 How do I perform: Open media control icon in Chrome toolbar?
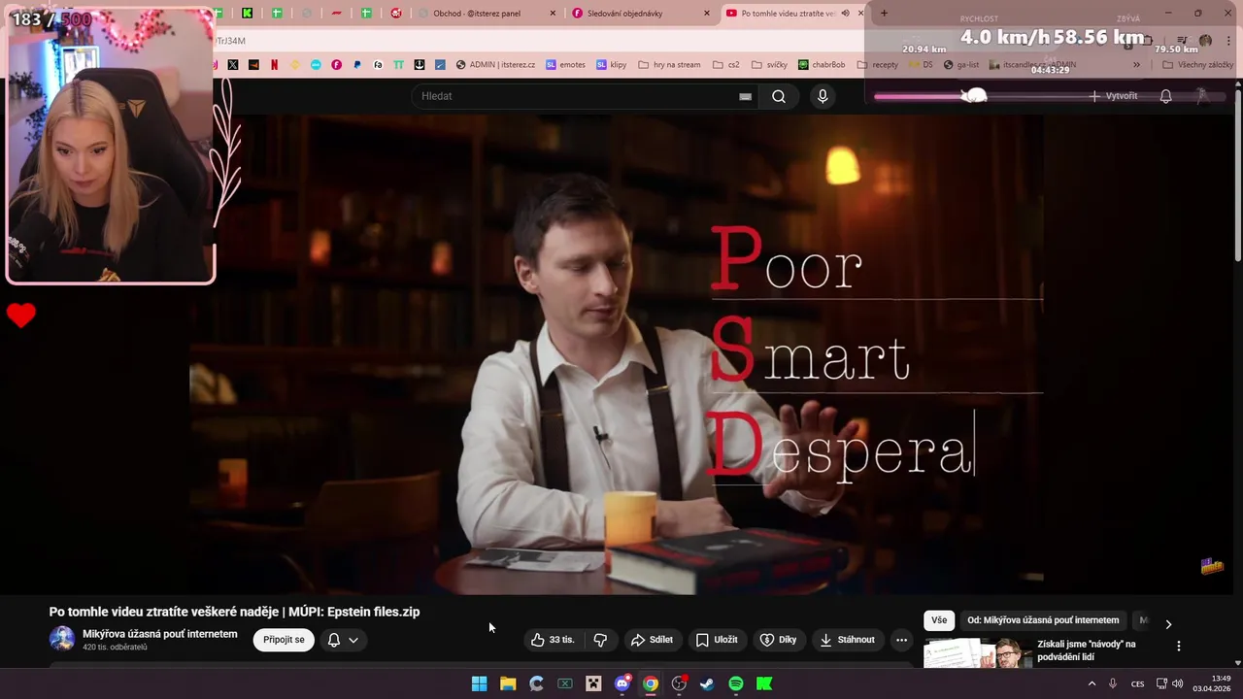(1182, 40)
